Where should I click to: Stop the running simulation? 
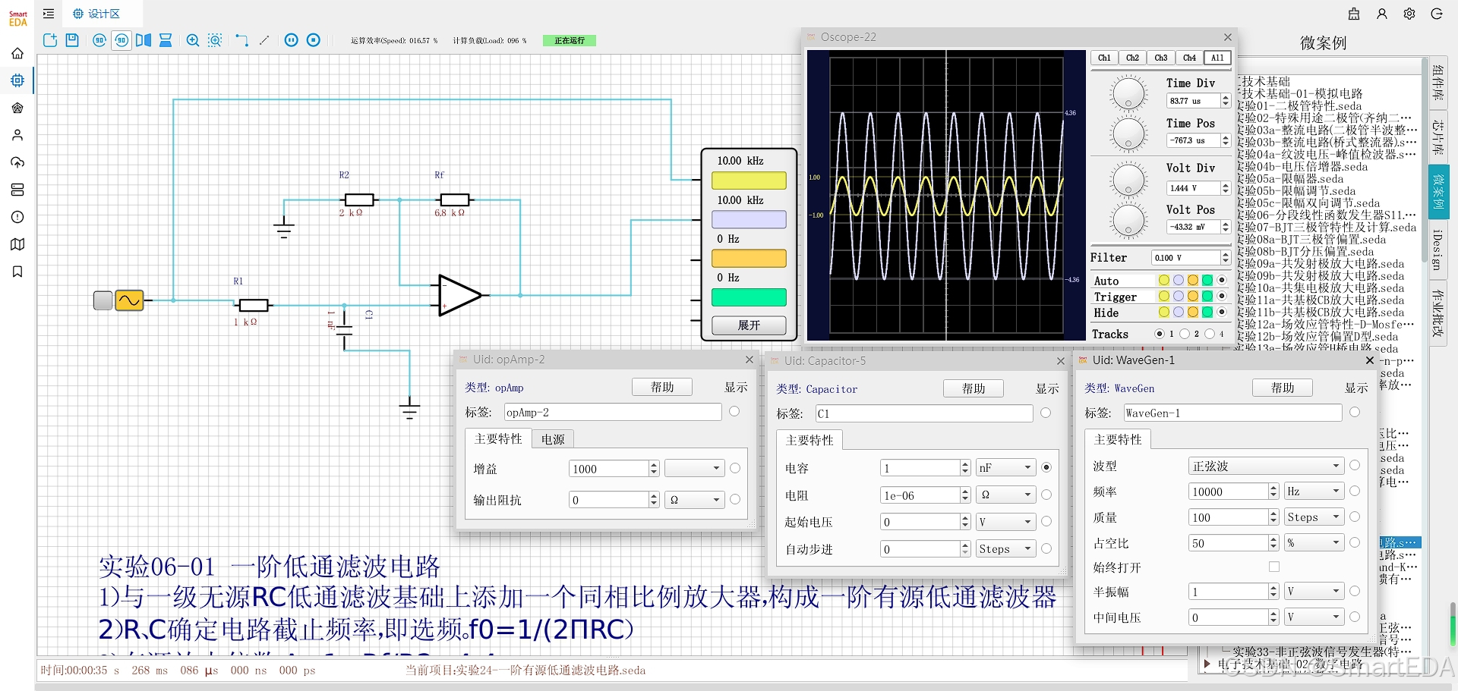[x=314, y=40]
